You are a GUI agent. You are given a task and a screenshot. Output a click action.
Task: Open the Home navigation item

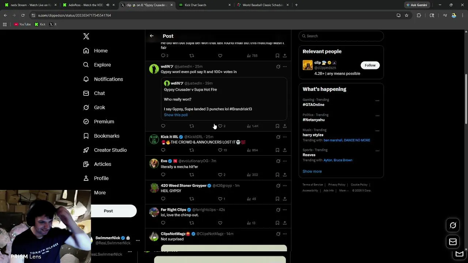pos(95,51)
